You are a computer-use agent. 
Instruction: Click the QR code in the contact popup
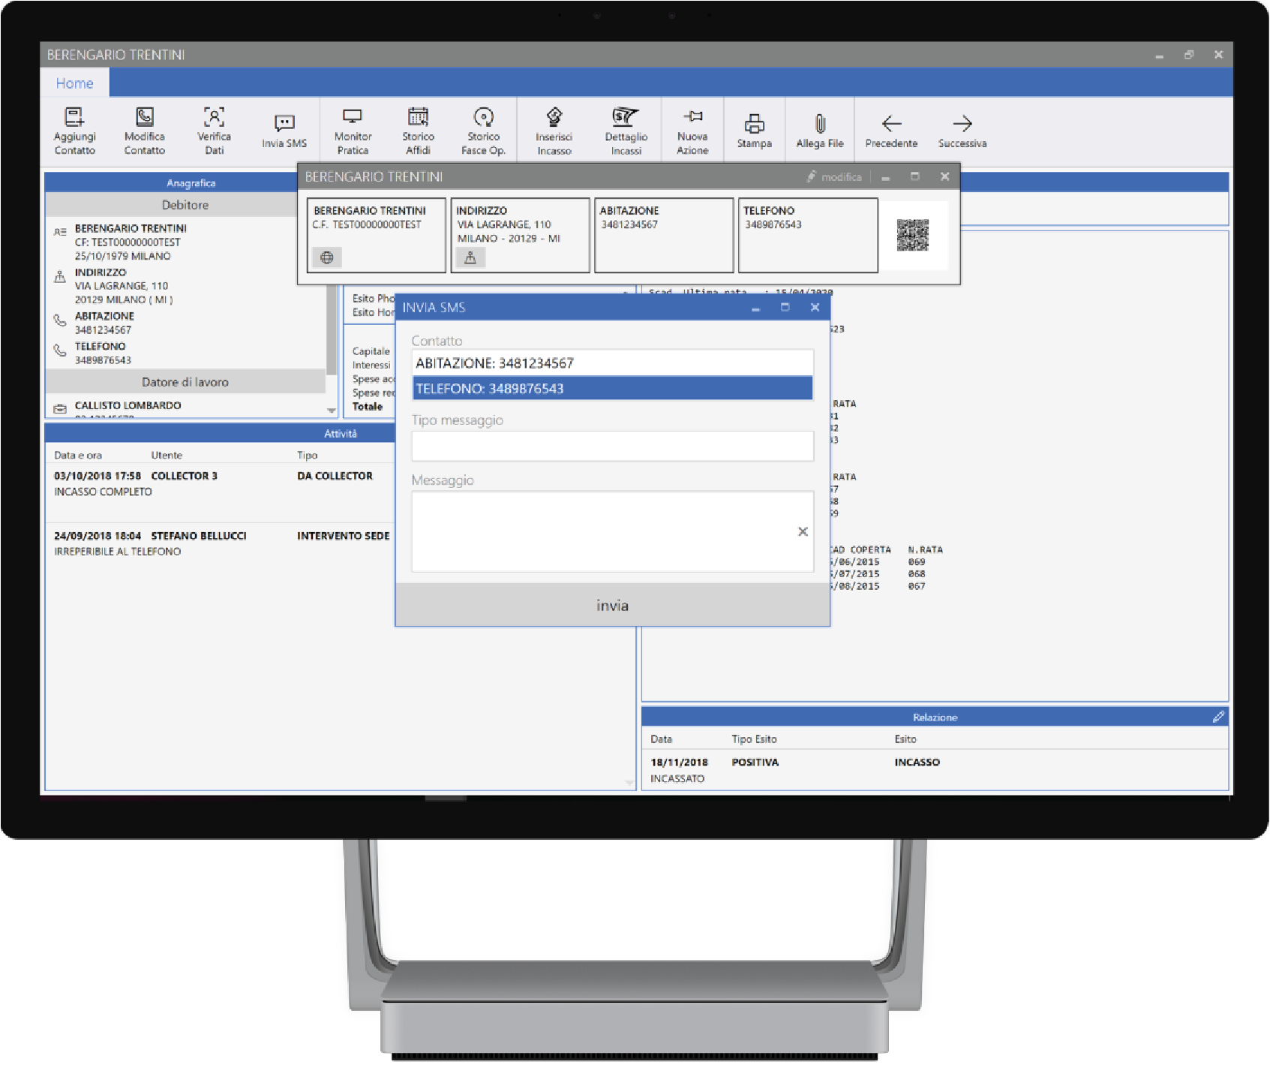coord(913,235)
